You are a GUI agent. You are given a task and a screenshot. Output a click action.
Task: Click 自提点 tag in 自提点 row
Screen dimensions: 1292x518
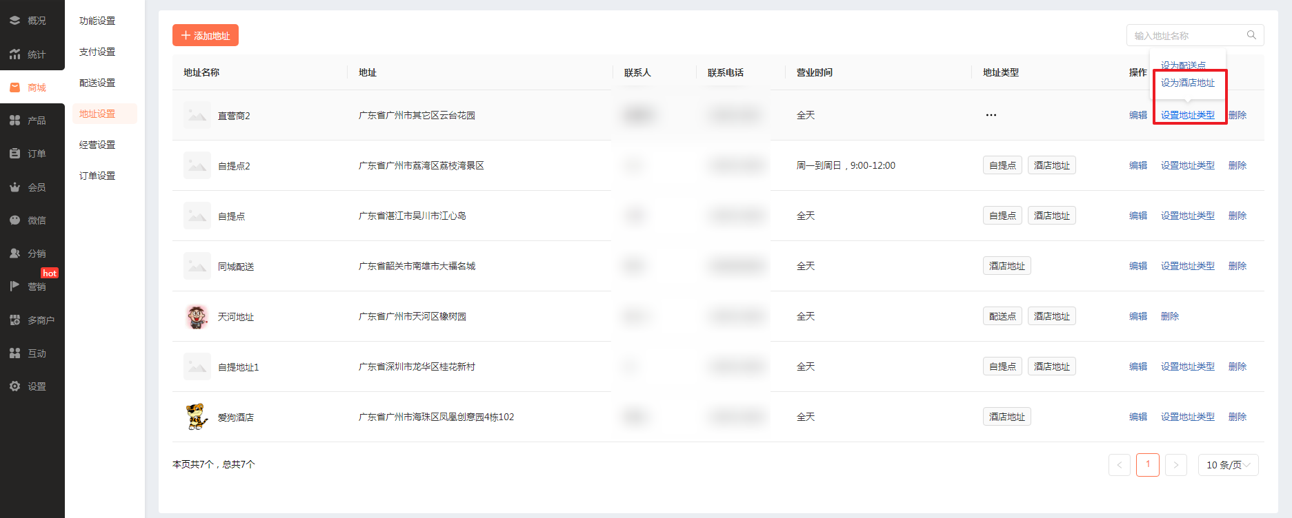1002,216
